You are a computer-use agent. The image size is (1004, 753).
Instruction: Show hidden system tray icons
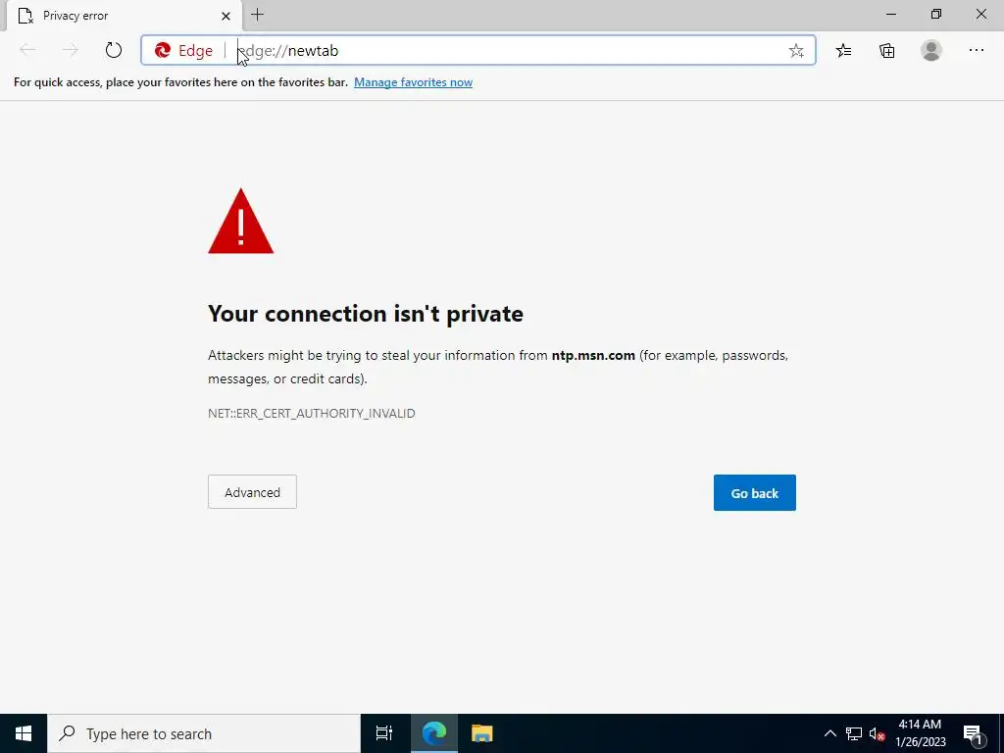click(x=829, y=733)
